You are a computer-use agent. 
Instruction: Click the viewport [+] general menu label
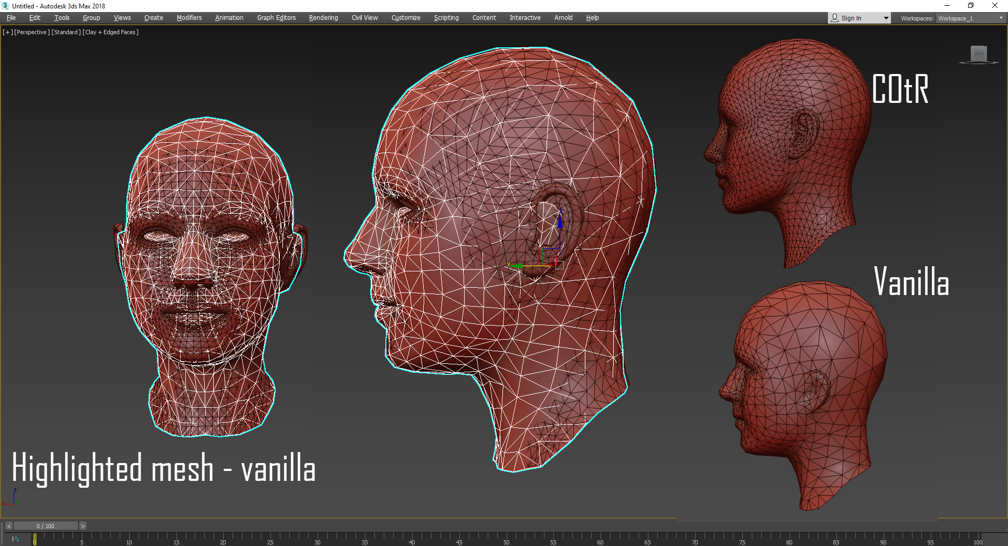[x=8, y=32]
